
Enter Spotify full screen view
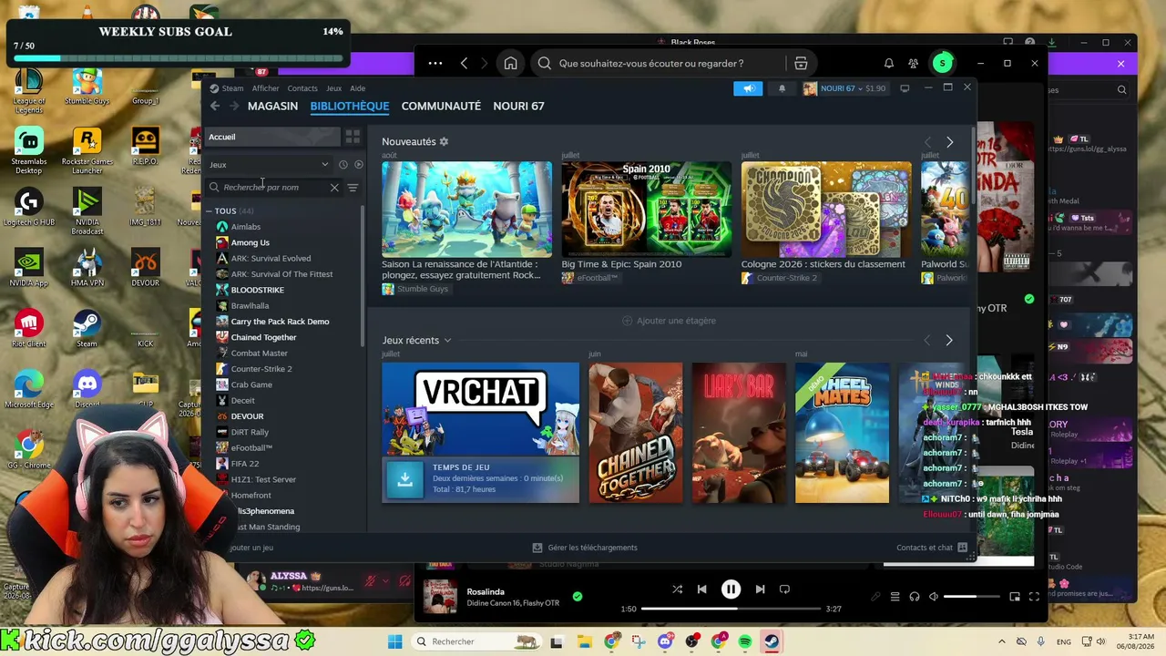pos(1034,597)
